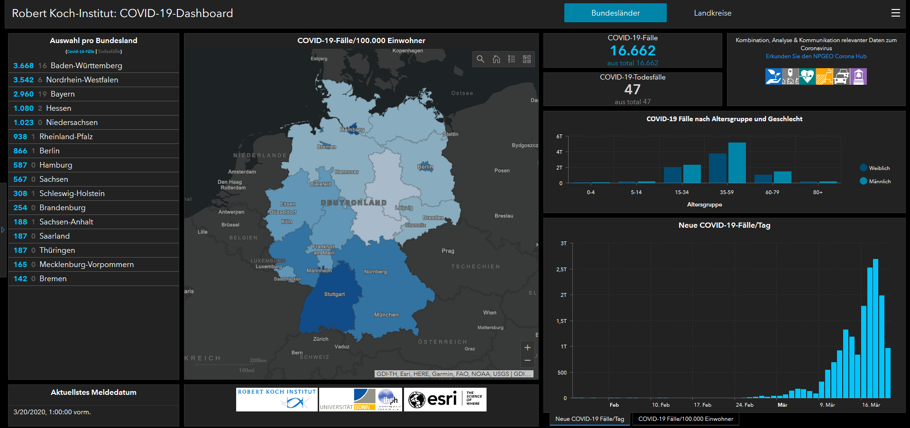Open the Robert Koch Institut logo
The height and width of the screenshot is (428, 910).
pos(277,400)
